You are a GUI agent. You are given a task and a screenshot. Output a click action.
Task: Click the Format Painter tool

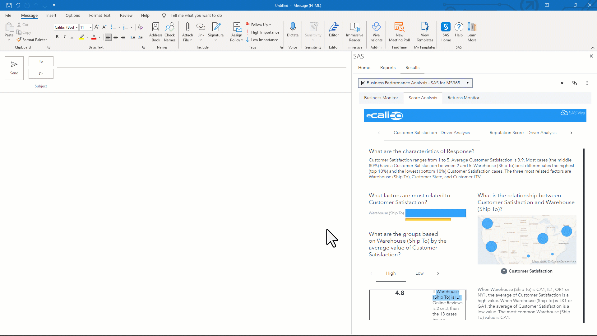tap(32, 40)
